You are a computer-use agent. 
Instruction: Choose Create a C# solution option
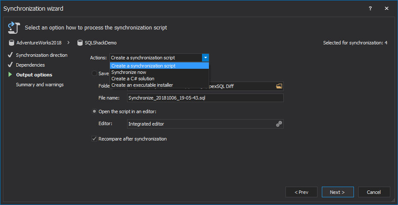pos(133,79)
